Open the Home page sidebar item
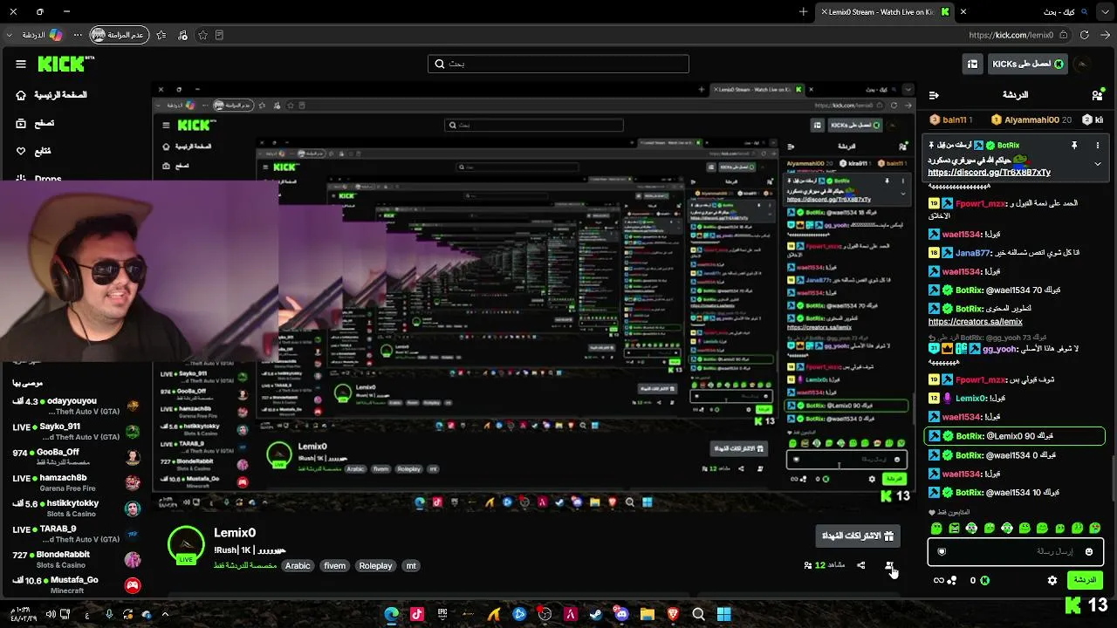Screen dimensions: 1117x628 point(51,95)
